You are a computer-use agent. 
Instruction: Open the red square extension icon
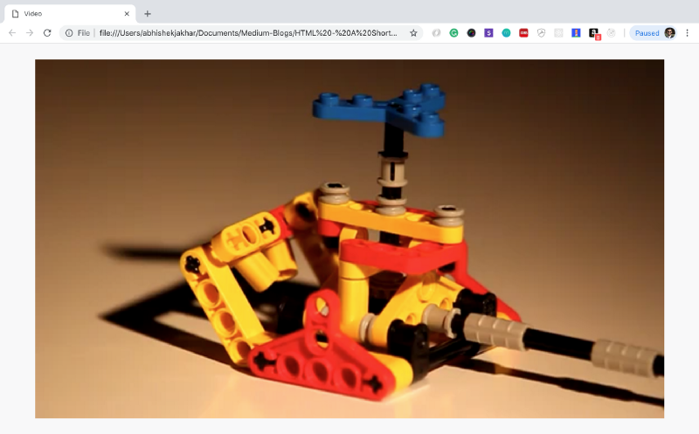[523, 33]
